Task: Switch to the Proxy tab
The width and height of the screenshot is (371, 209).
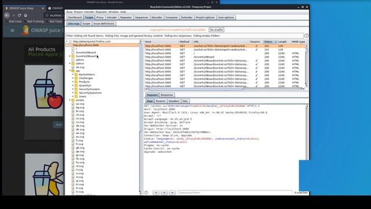Action: (100, 17)
